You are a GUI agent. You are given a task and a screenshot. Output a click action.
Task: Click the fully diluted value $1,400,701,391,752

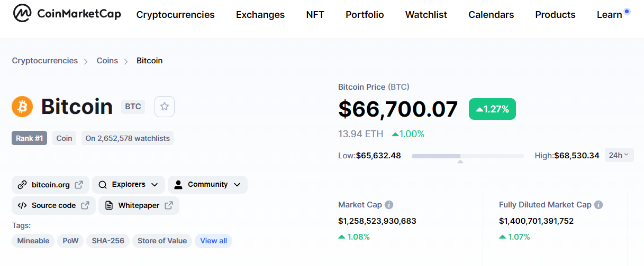coord(536,221)
